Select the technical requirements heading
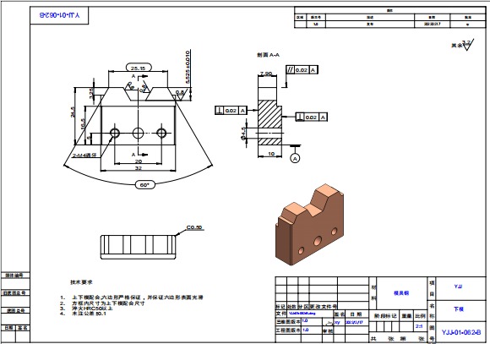The height and width of the screenshot is (344, 490). (81, 282)
